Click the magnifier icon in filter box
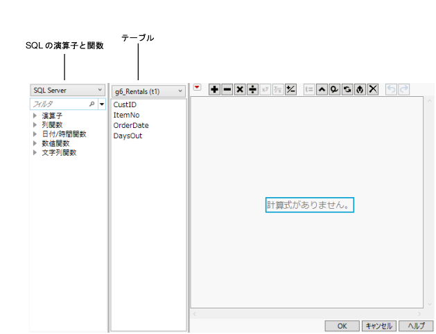 91,104
